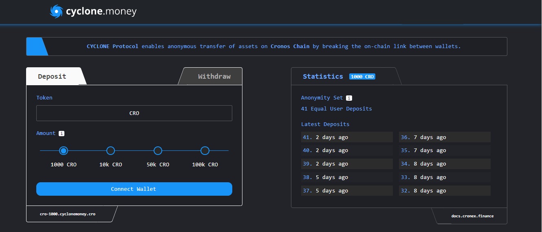Click the info icon next to Amount

(x=62, y=133)
